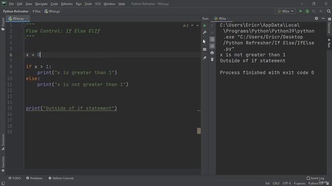Hide the Run tool window
The height and width of the screenshot is (186, 332).
(x=323, y=19)
